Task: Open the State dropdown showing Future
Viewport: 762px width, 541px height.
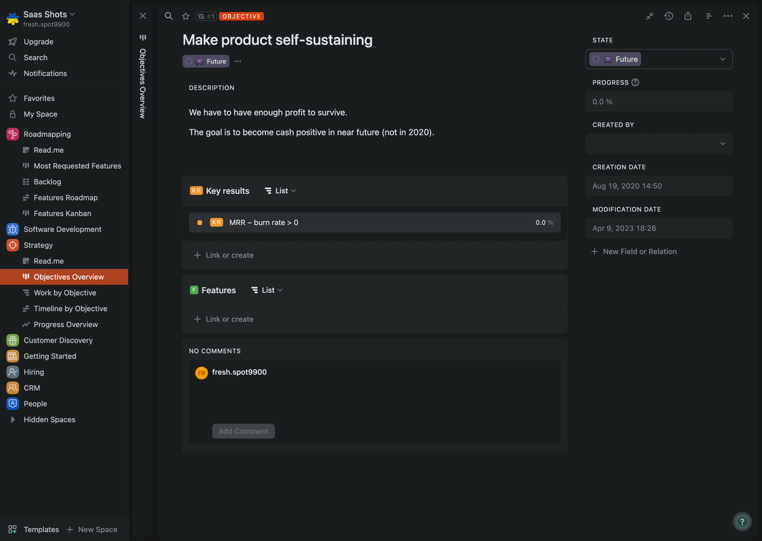Action: (x=658, y=59)
